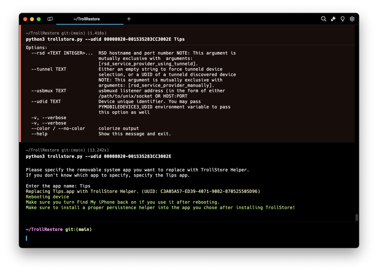Click the second python3 trollstore.py command without Tips
This screenshot has width=378, height=273.
pyautogui.click(x=98, y=156)
